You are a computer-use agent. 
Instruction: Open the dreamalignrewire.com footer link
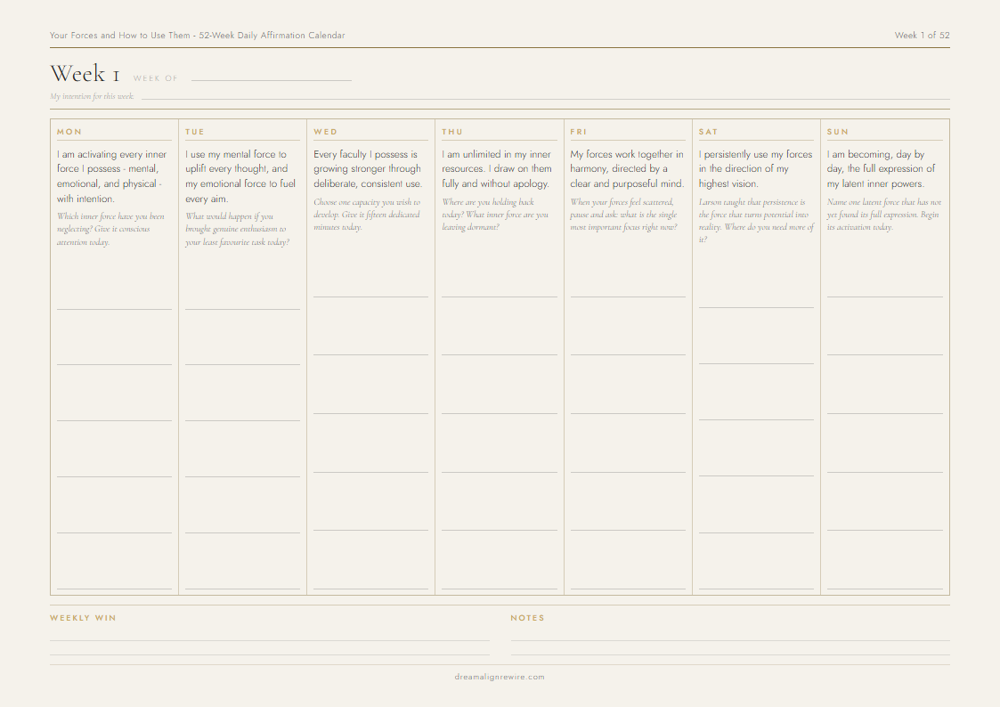point(500,677)
